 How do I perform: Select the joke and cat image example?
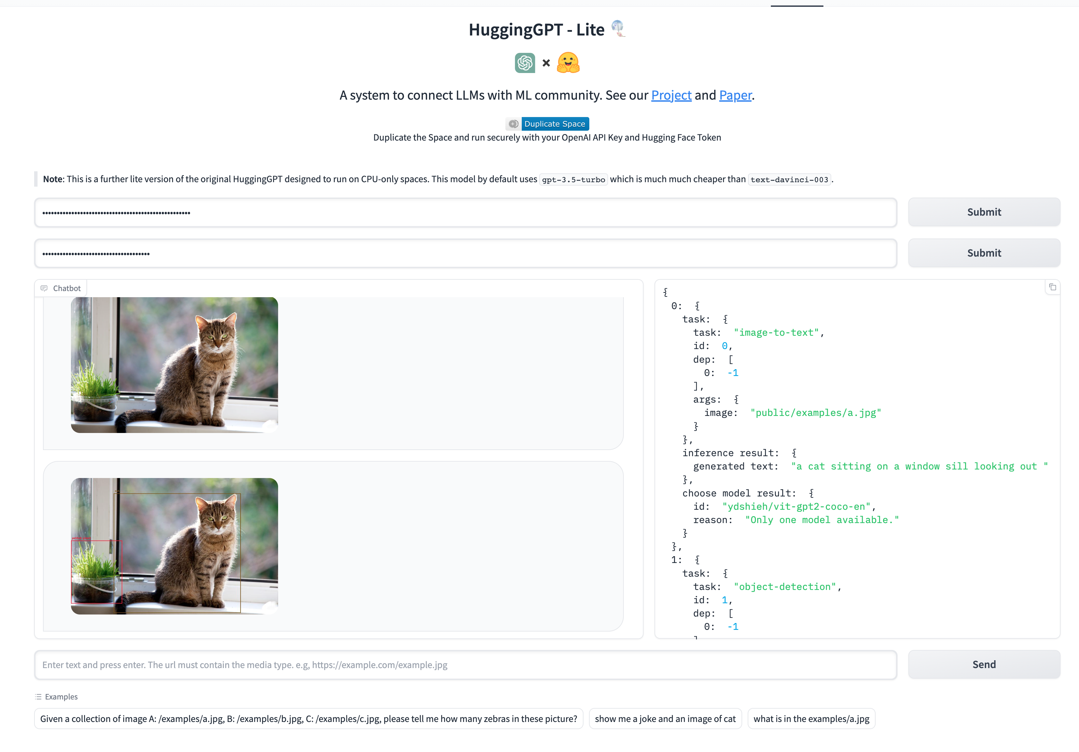(x=664, y=719)
